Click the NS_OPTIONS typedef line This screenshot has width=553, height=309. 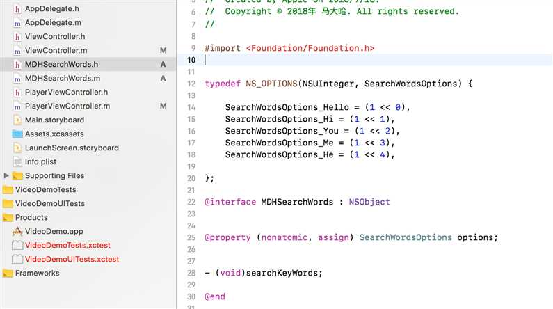(339, 84)
